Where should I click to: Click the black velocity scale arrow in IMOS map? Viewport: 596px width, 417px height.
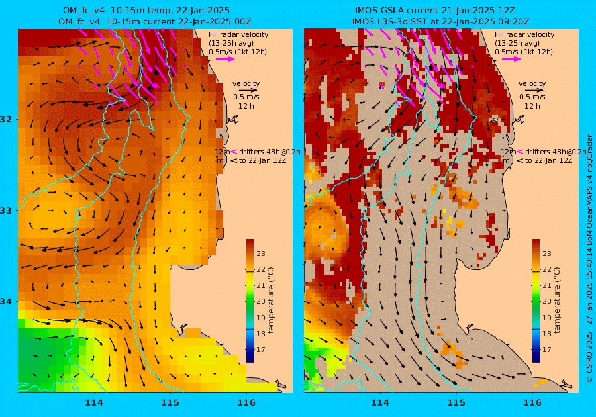click(x=534, y=91)
